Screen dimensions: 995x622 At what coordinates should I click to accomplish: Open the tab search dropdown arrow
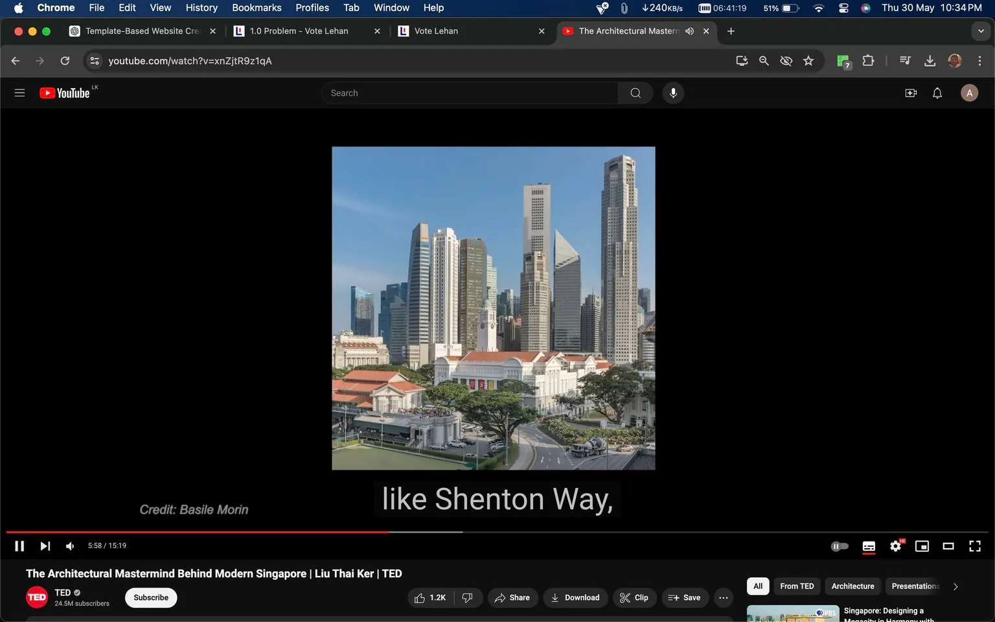(982, 30)
